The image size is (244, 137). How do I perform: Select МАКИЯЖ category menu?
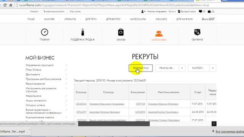[x=49, y=19]
